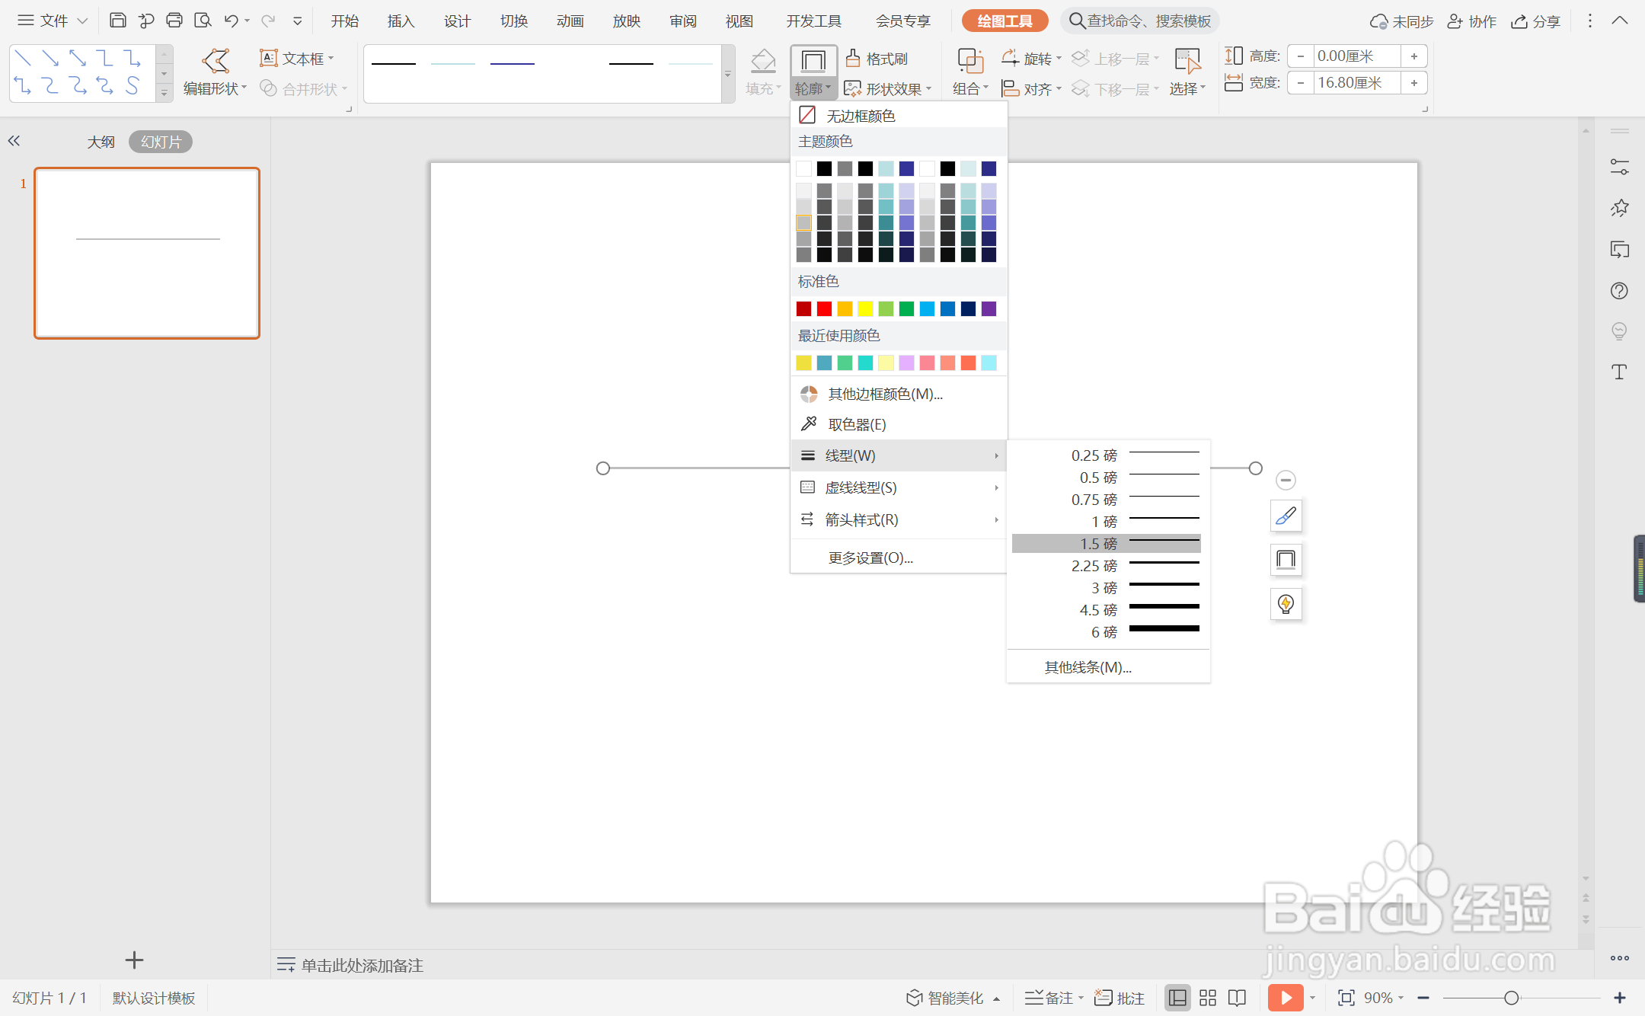Pick standard red color swatch
The image size is (1645, 1016).
[x=824, y=308]
